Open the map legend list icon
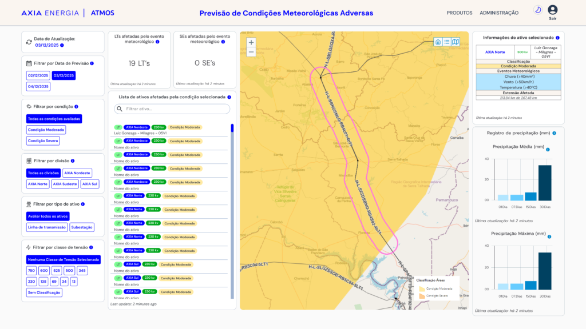 pos(446,42)
